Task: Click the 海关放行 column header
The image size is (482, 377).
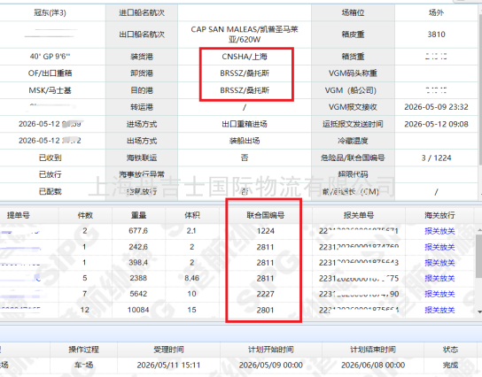Action: coord(439,215)
